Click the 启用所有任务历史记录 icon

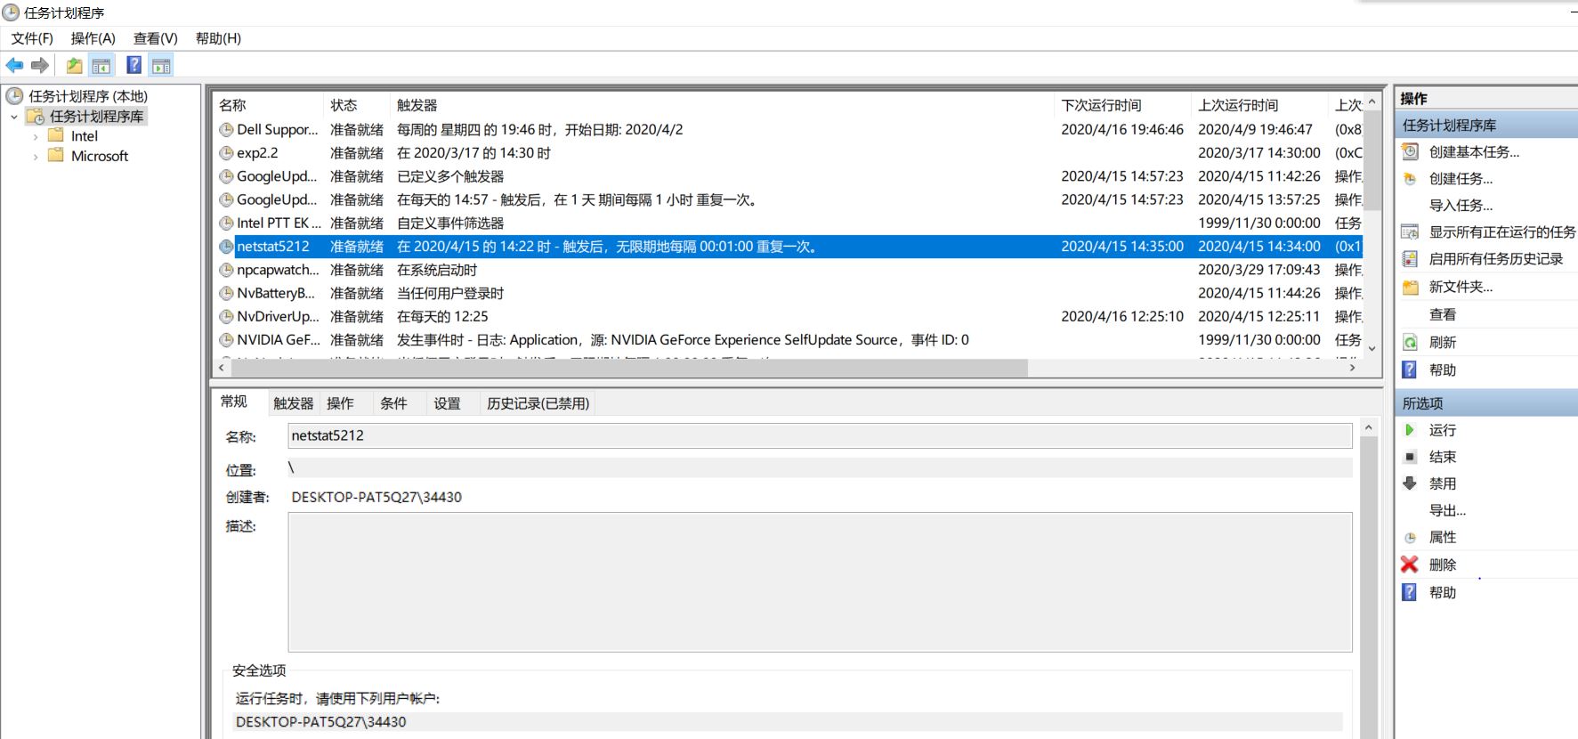[x=1410, y=258]
